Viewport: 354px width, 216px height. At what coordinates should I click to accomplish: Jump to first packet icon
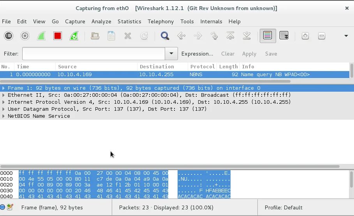coord(230,36)
